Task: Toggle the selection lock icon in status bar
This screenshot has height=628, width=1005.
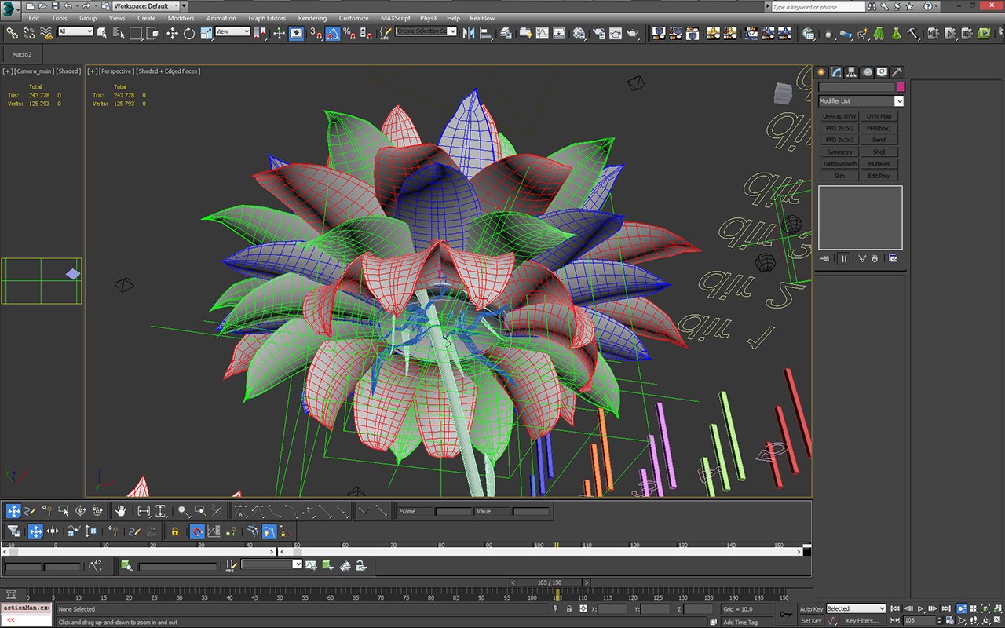Action: point(568,608)
